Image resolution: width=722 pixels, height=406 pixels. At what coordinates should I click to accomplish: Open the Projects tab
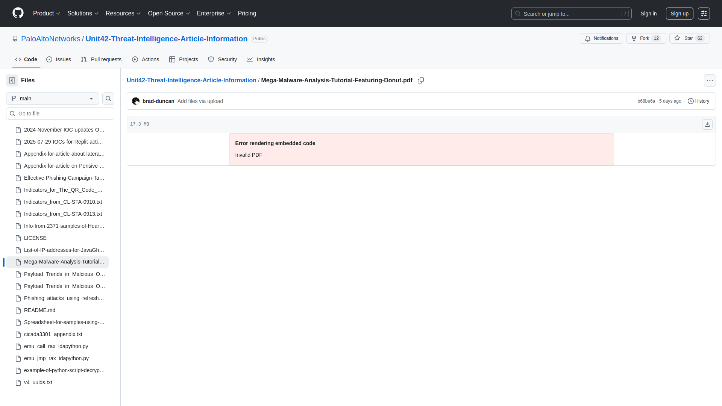184,59
